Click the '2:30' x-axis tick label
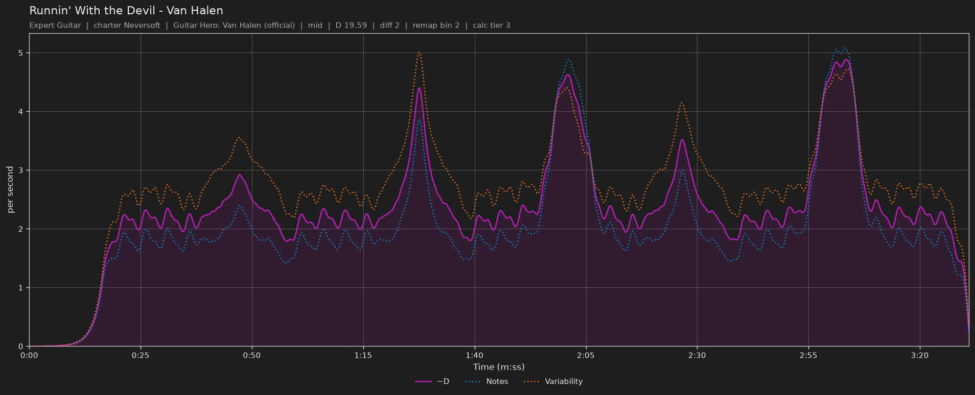 697,355
